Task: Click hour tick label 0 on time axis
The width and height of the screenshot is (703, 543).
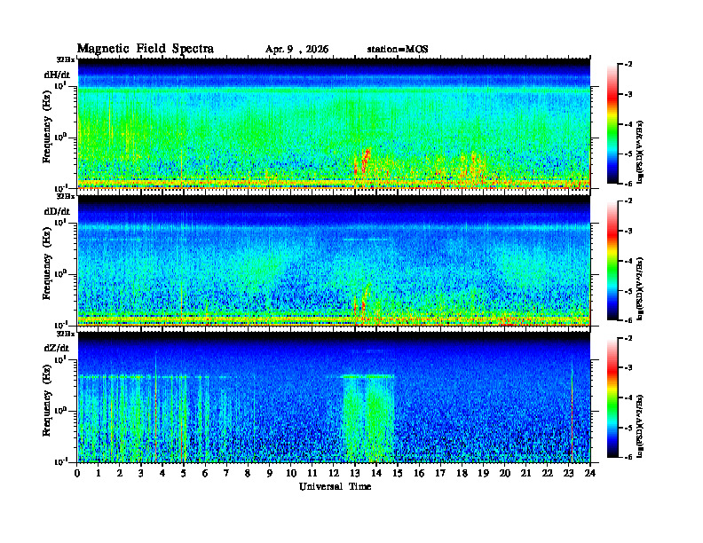Action: click(x=77, y=474)
